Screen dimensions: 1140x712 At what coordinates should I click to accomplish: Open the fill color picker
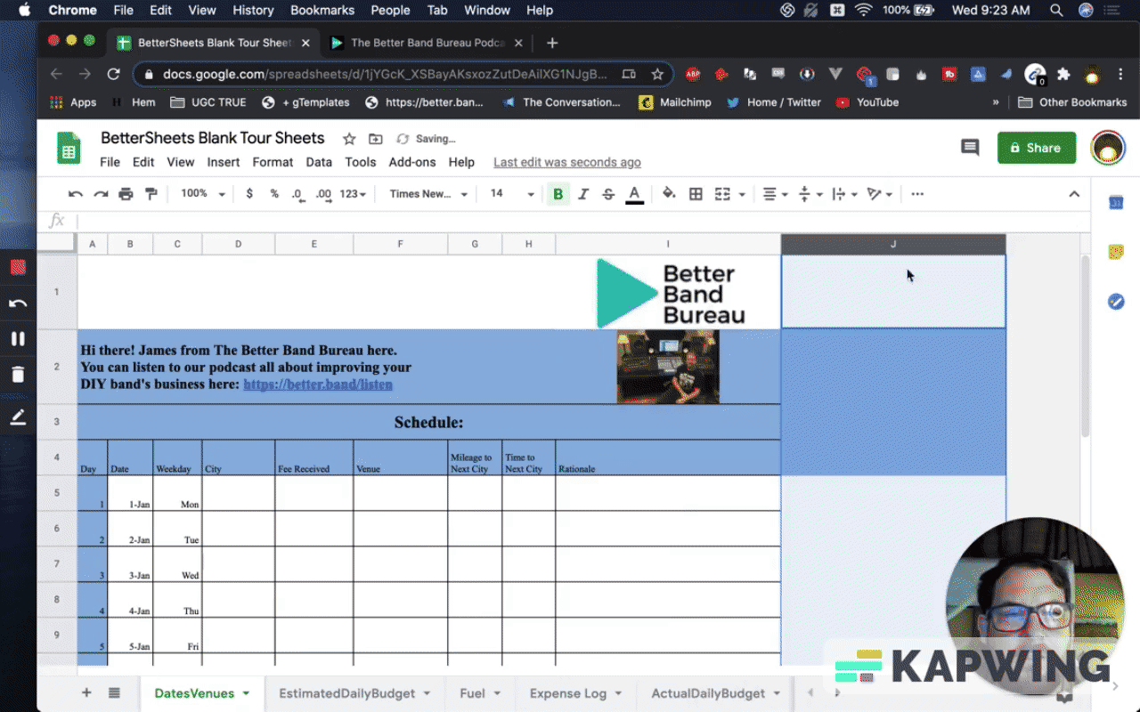[669, 194]
